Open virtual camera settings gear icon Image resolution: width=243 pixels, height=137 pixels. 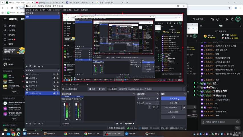184,108
